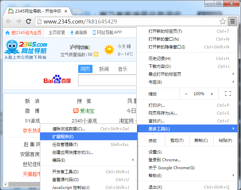The height and width of the screenshot is (190, 241).
Task: Choose 退出(X) menu item
Action: pos(187,187)
